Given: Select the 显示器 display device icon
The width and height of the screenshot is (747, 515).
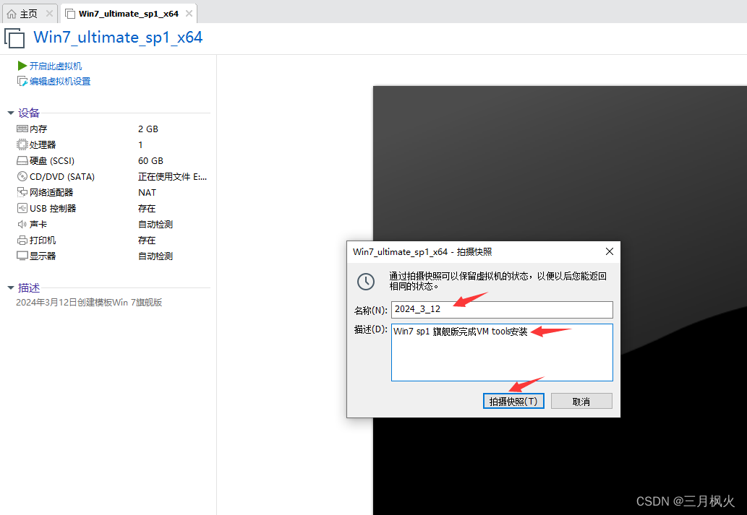Looking at the screenshot, I should tap(23, 256).
